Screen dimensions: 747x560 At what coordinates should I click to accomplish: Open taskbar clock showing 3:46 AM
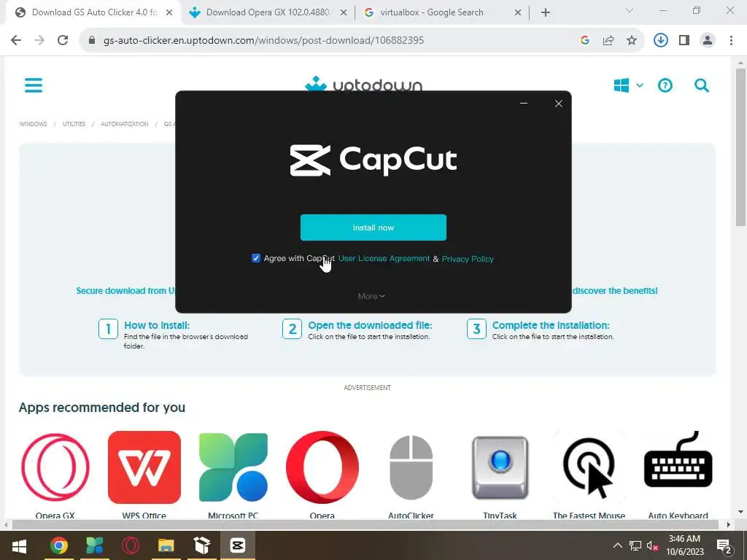tap(684, 545)
